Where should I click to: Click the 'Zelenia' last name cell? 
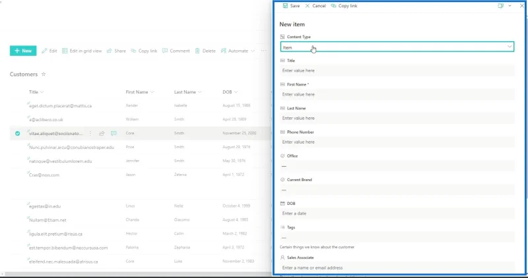(180, 175)
